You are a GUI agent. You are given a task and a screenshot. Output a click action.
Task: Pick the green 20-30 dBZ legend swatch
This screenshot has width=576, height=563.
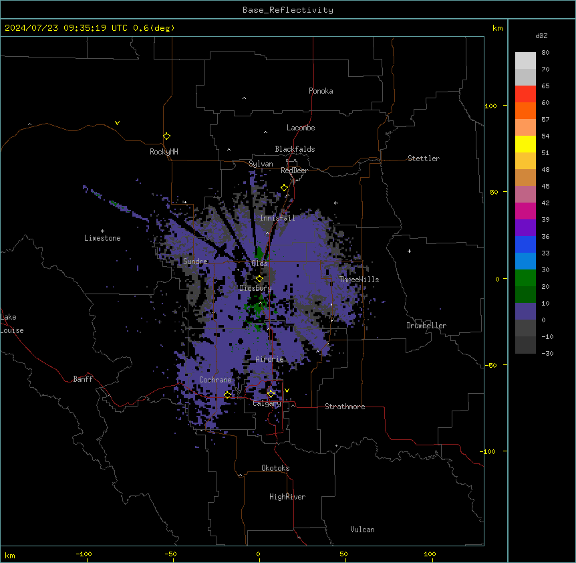(525, 278)
